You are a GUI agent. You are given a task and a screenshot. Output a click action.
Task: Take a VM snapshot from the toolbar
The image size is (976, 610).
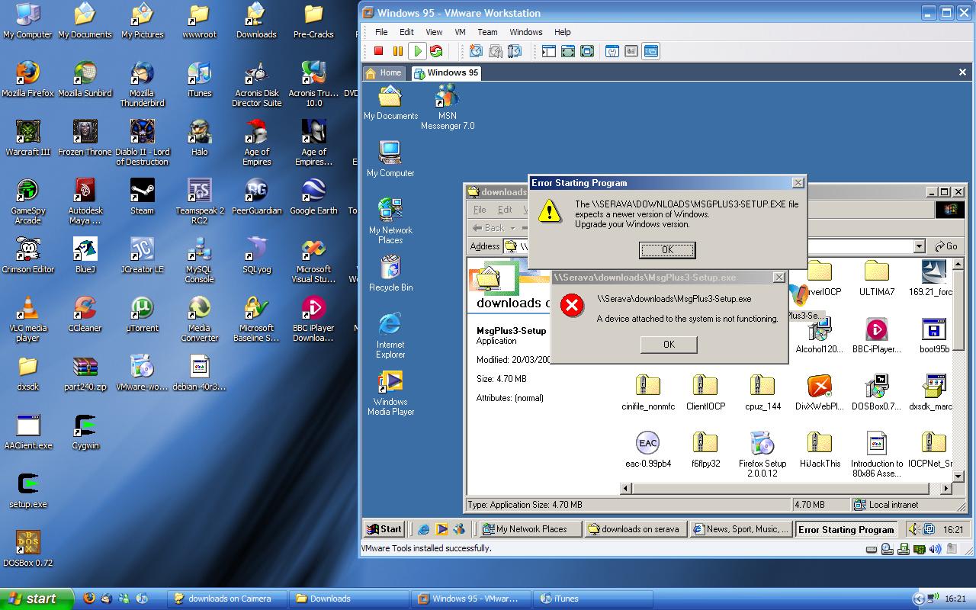[x=476, y=51]
